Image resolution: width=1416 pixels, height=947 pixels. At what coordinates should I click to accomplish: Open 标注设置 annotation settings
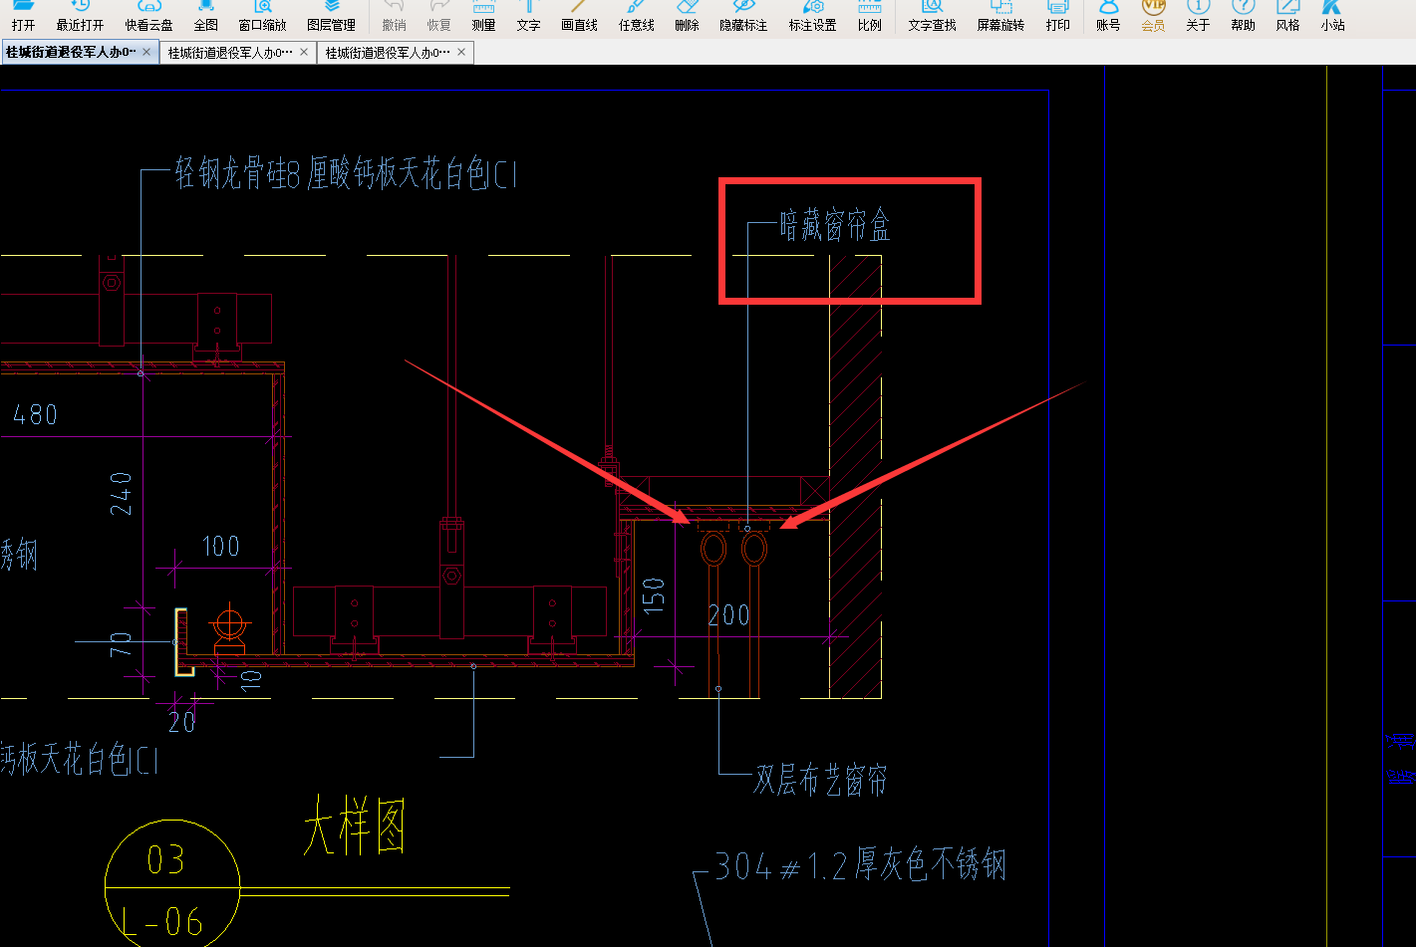(x=813, y=17)
